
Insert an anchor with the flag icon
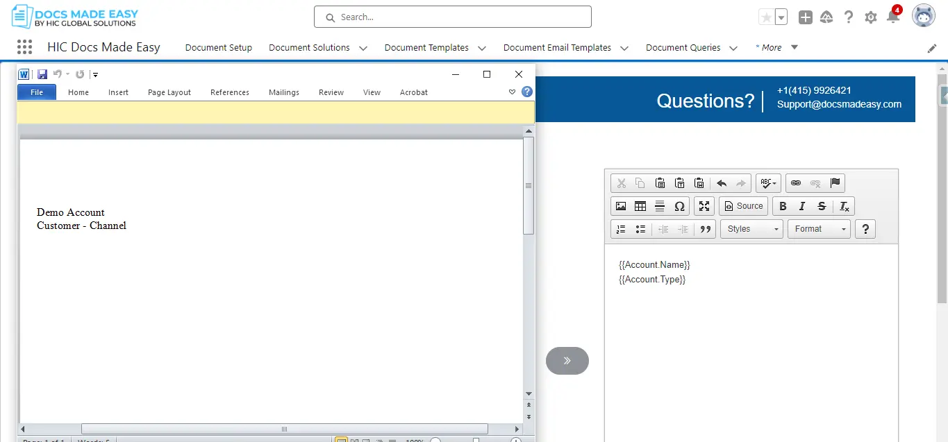pyautogui.click(x=835, y=183)
